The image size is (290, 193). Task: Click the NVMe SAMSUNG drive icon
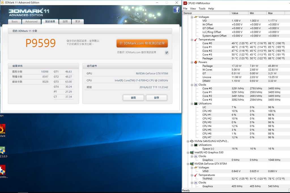(192, 141)
